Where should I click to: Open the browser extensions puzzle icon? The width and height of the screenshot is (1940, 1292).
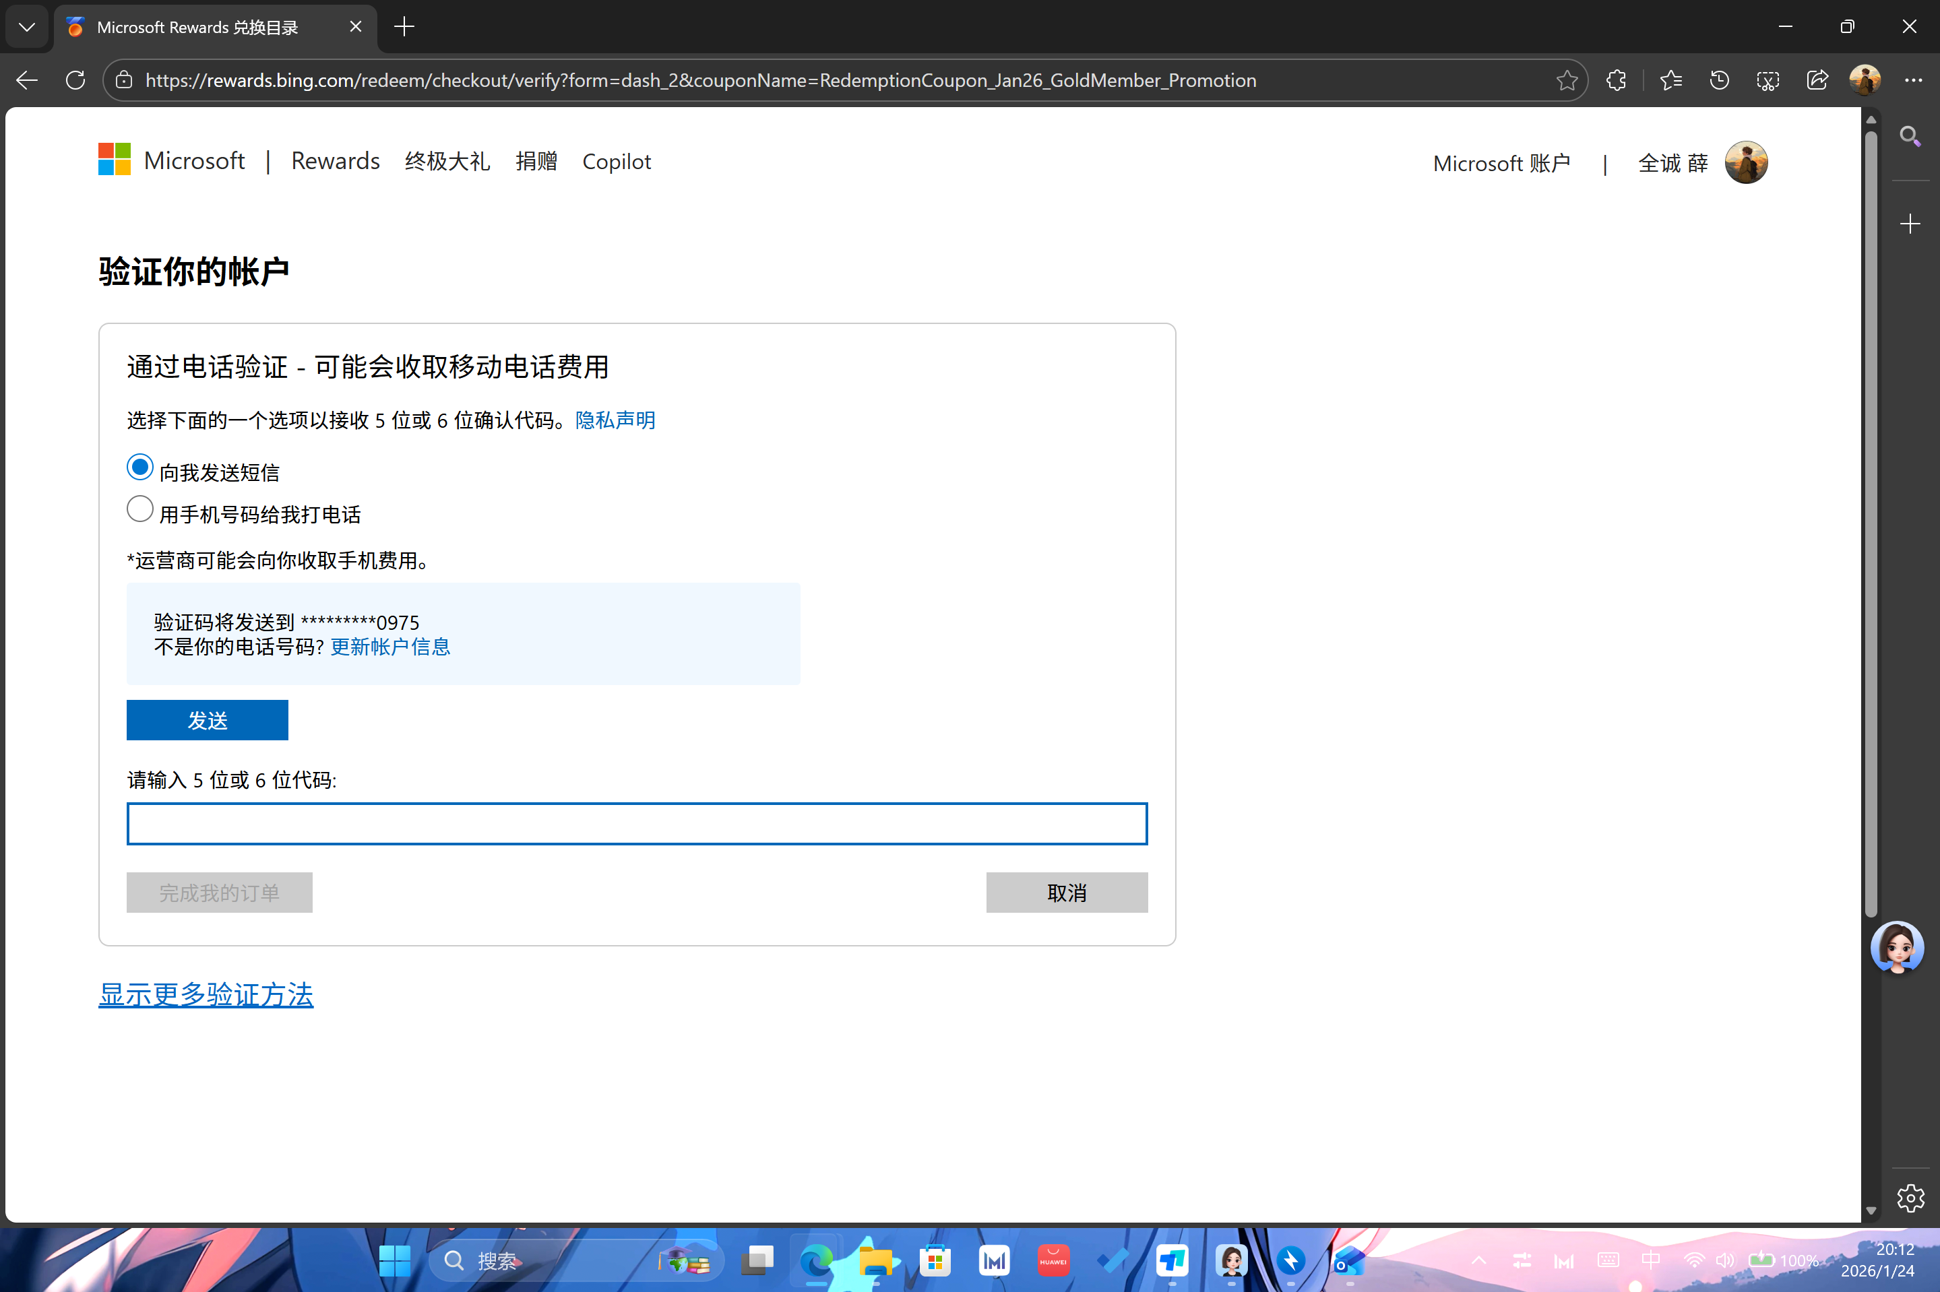point(1615,80)
